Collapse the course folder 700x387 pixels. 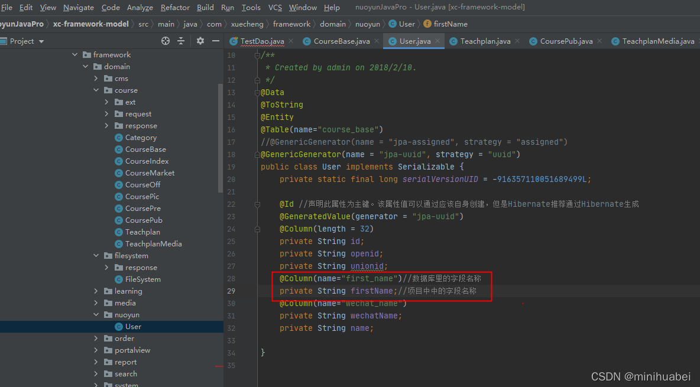pyautogui.click(x=96, y=90)
